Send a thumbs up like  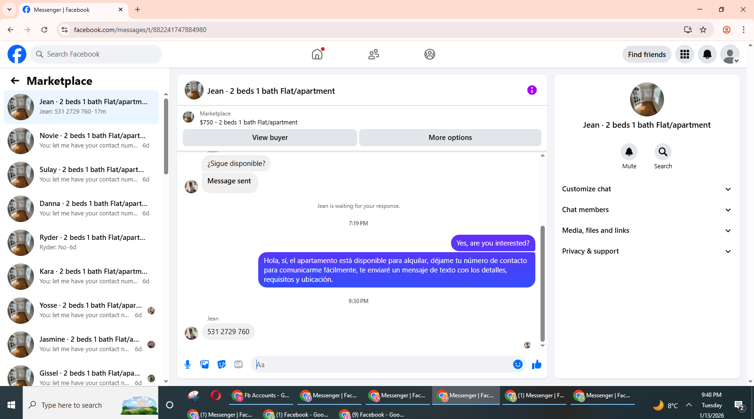point(537,364)
